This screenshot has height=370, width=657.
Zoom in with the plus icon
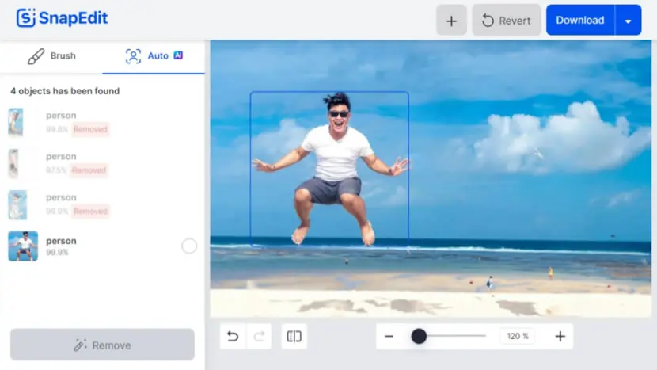point(560,336)
